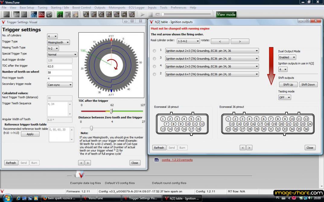Click the IN ECU toolbar icon
324x202 pixels.
33,14
